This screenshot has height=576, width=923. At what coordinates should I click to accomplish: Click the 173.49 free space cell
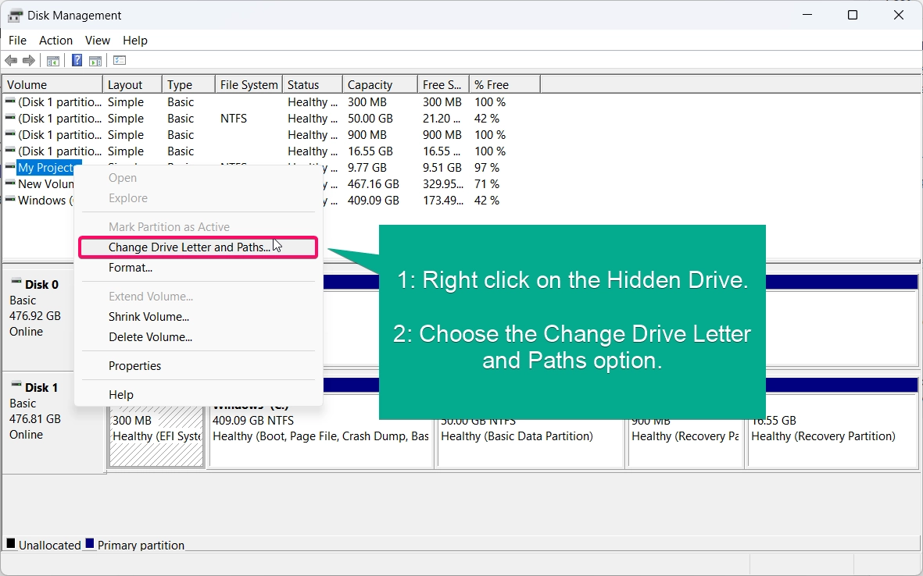pyautogui.click(x=444, y=201)
